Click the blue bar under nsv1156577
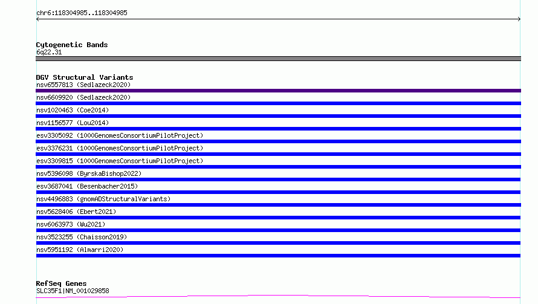This screenshot has height=304, width=538. click(278, 129)
